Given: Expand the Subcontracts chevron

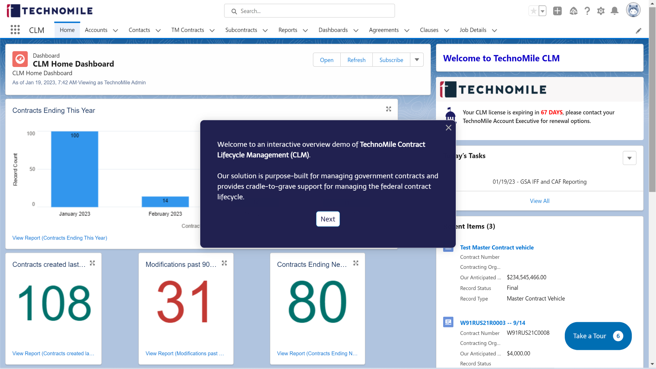Looking at the screenshot, I should pyautogui.click(x=265, y=30).
